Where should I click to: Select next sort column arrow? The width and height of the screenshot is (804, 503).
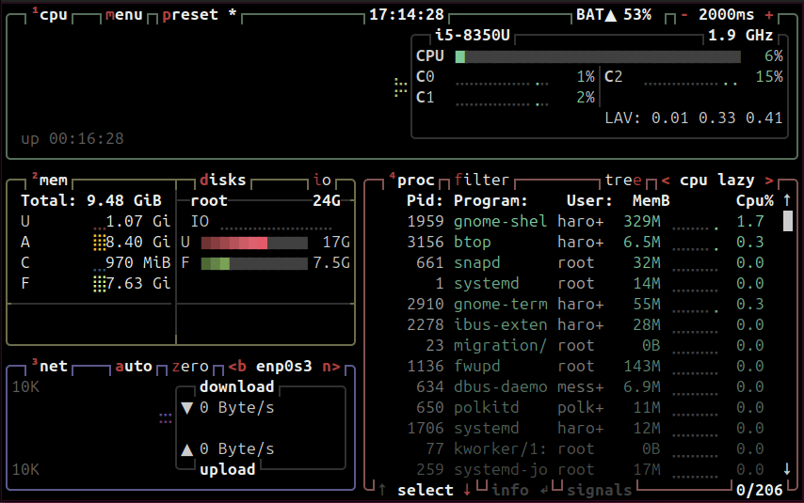[x=768, y=181]
